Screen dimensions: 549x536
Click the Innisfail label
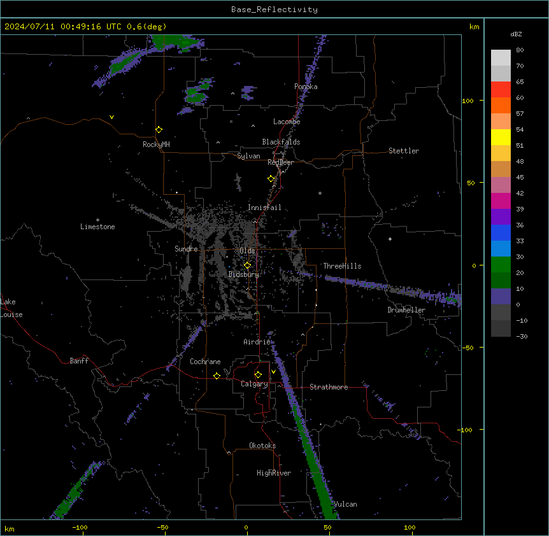click(264, 208)
